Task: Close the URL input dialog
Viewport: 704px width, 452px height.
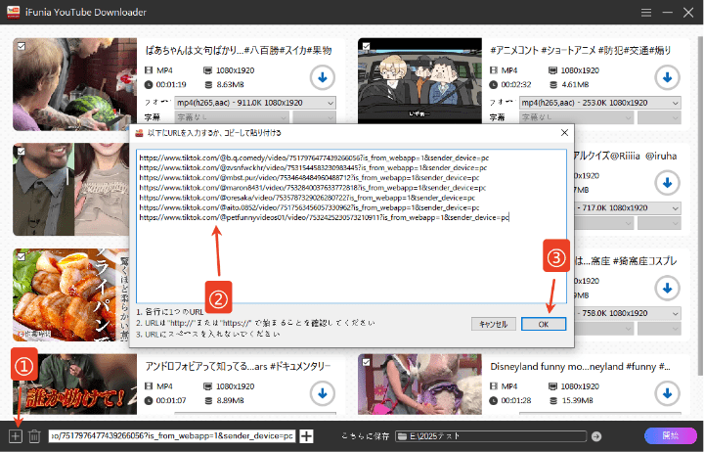Action: tap(564, 132)
